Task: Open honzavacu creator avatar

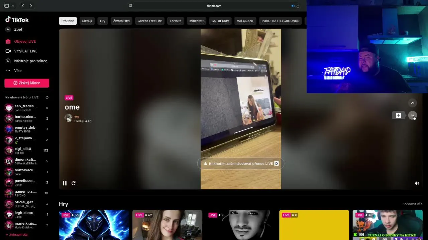Action: tap(9, 172)
